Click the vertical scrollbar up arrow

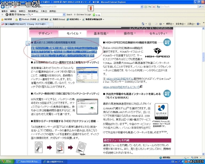tap(203, 29)
